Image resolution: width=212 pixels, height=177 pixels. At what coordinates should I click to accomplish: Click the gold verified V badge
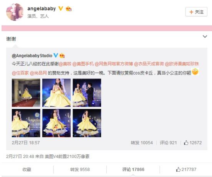point(61,9)
